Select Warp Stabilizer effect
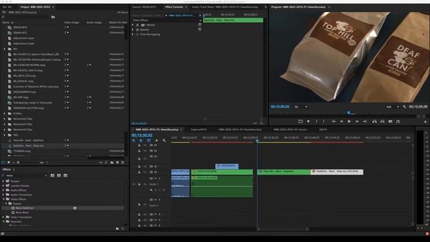The image size is (430, 242). [x=24, y=208]
